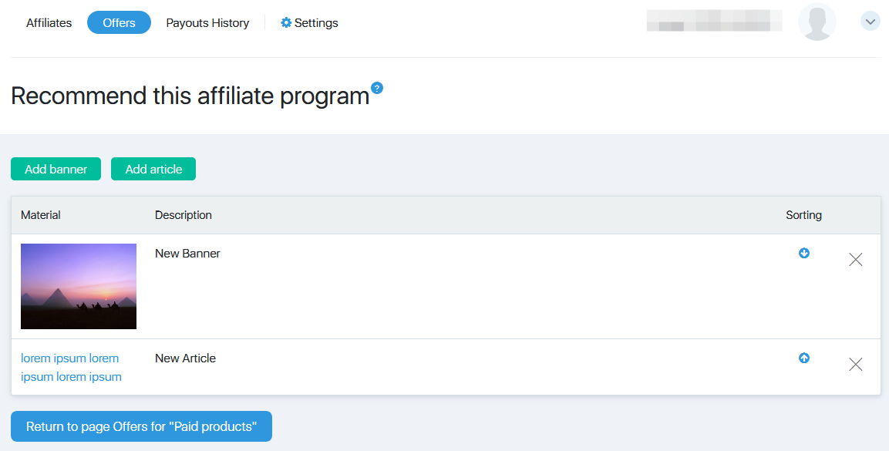Delete the New Banner row
The image size is (889, 451).
coord(856,260)
